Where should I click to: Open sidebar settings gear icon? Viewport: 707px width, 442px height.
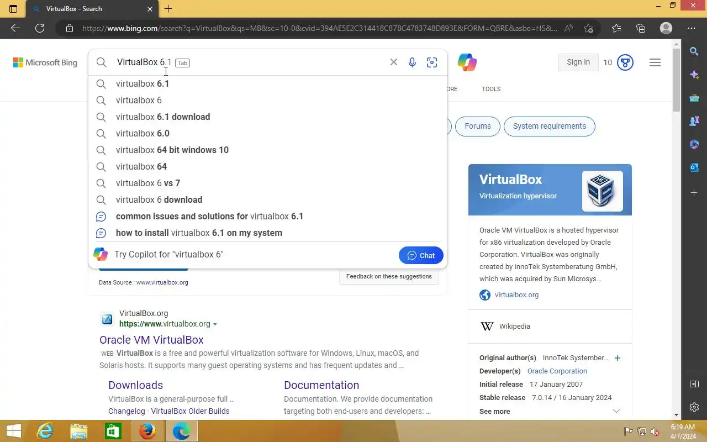click(694, 407)
